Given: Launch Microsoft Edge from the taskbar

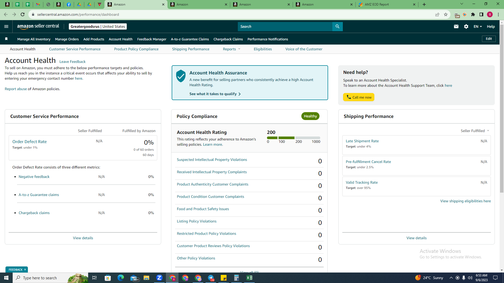Looking at the screenshot, I should 120,278.
